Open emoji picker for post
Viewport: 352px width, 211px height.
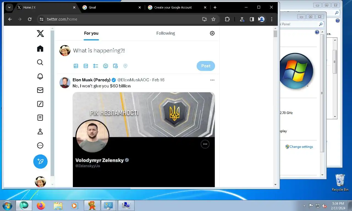[106, 66]
